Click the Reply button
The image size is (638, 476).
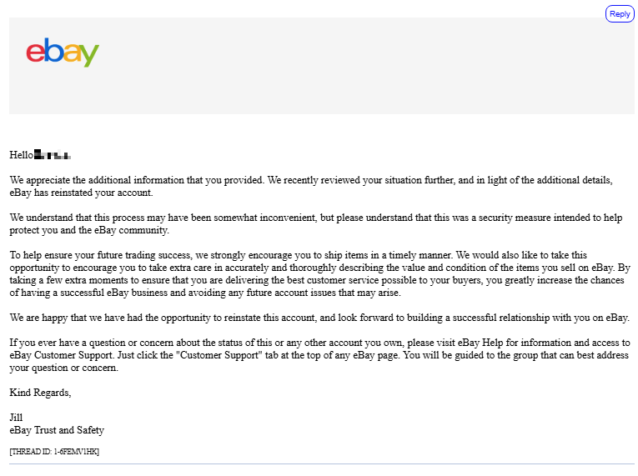(x=620, y=13)
